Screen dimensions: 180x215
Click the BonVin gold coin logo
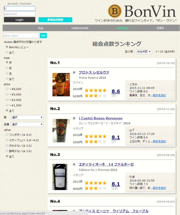click(114, 11)
